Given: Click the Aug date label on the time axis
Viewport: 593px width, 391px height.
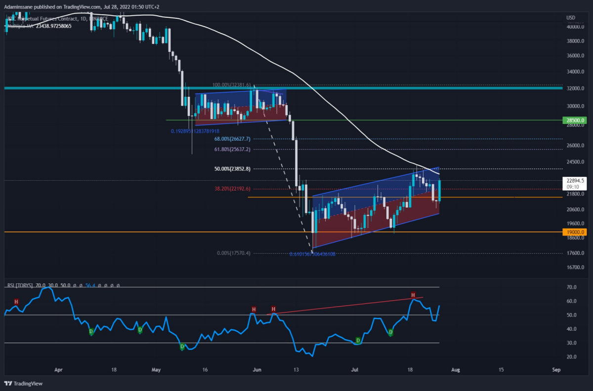Looking at the screenshot, I should coord(457,369).
